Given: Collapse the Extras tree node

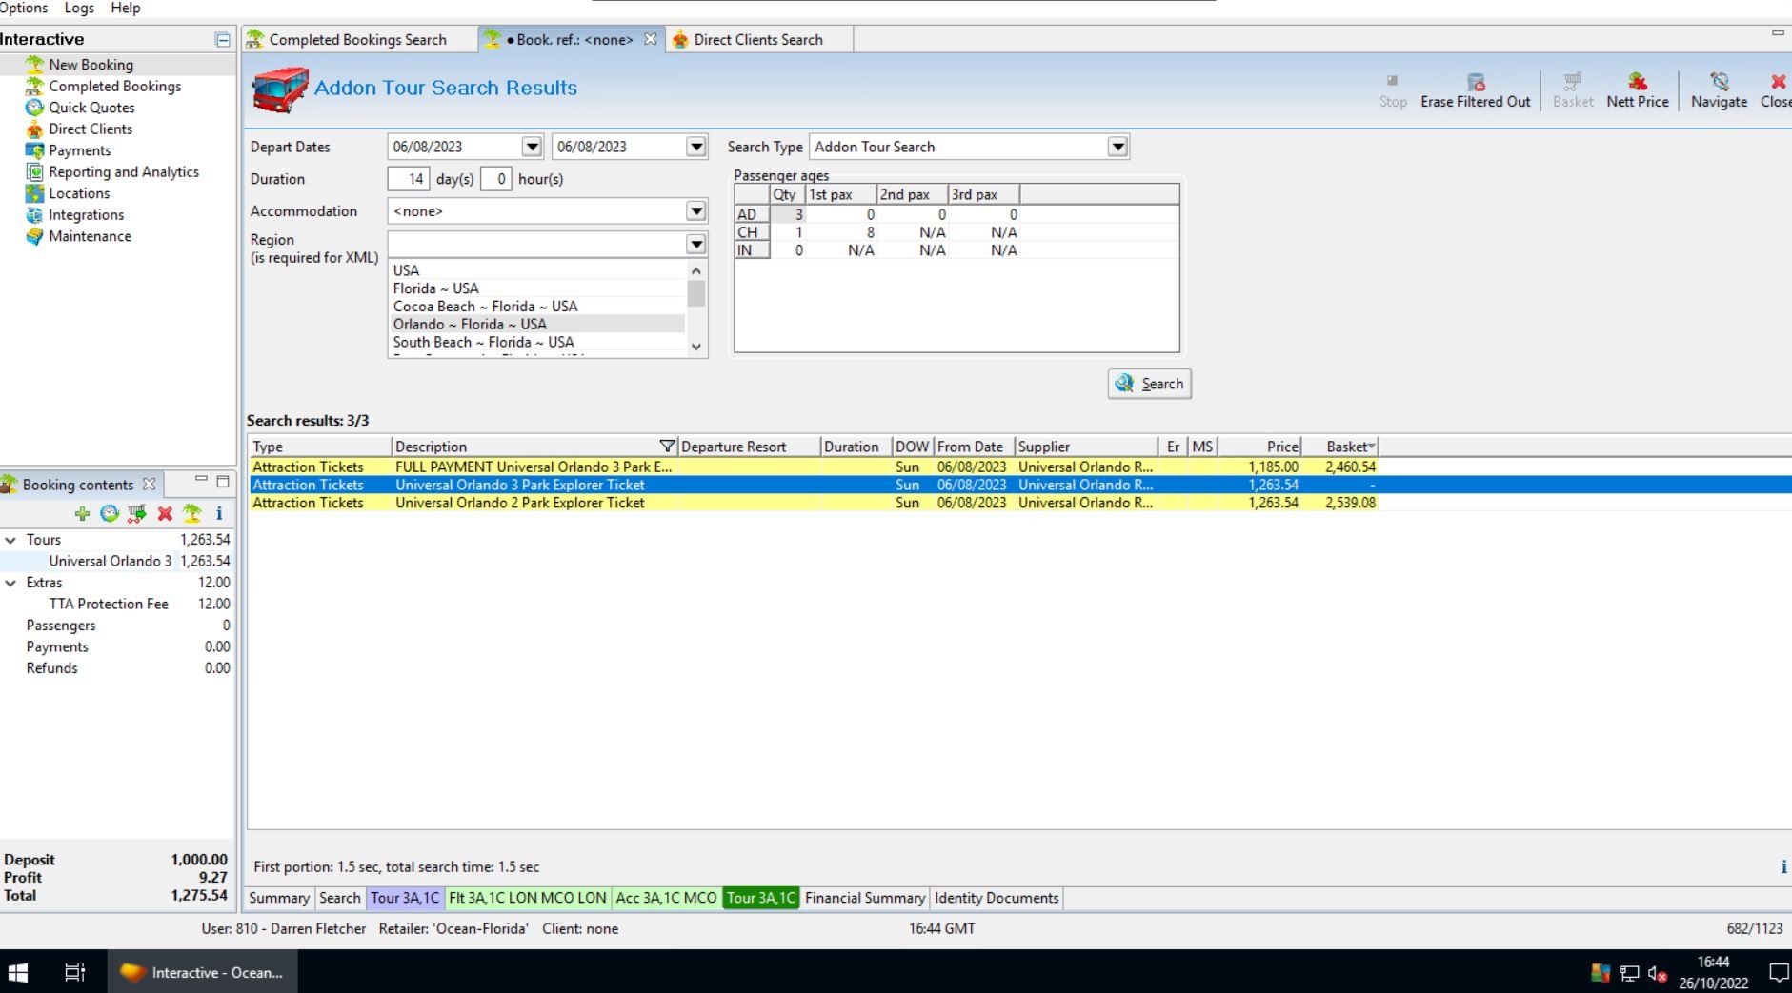Looking at the screenshot, I should 10,583.
